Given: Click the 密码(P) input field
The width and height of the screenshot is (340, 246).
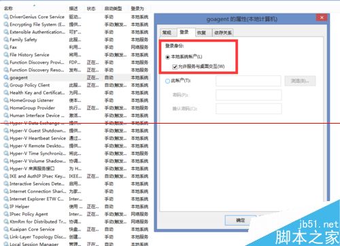Looking at the screenshot, I should [249, 95].
